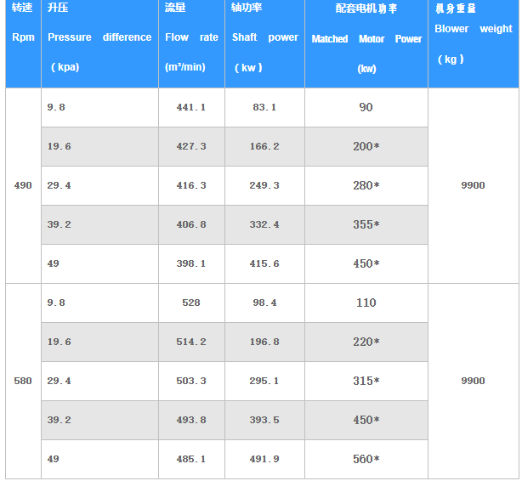Viewport: 522px width, 481px height.
Task: Click shaft power value 196.8
Action: coord(264,342)
